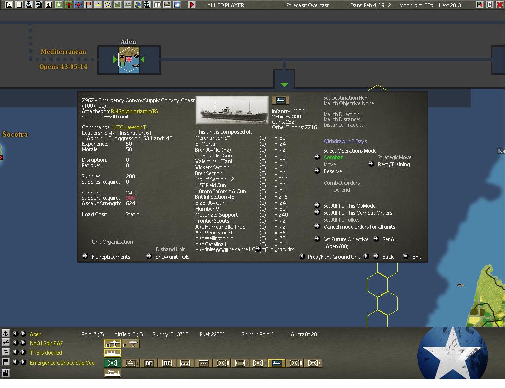Go to next ground unit arrow
Image resolution: width=505 pixels, height=388 pixels.
click(x=366, y=257)
